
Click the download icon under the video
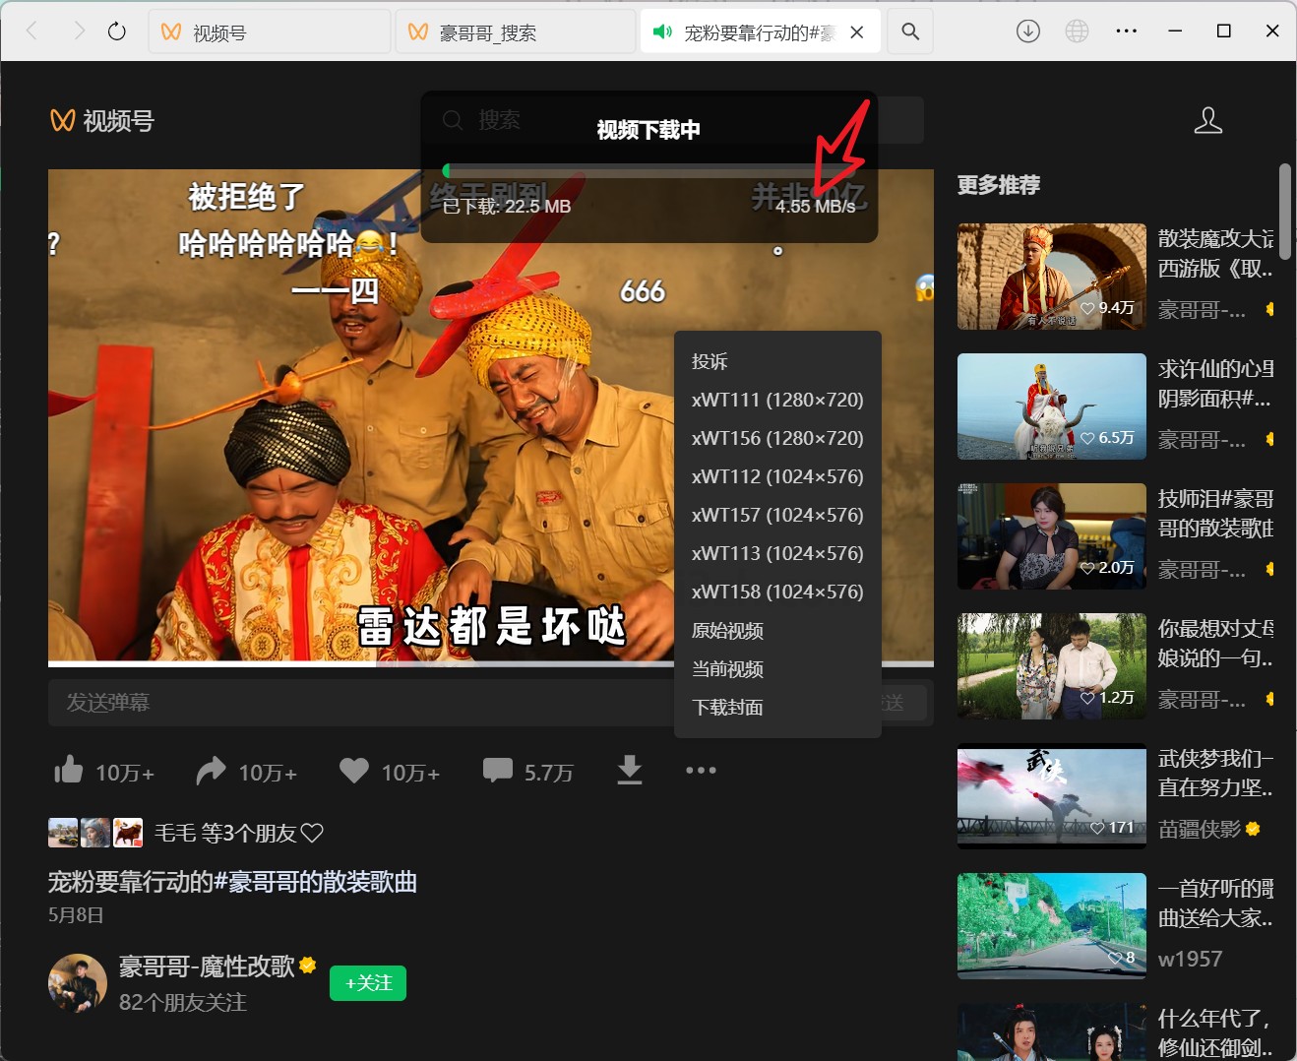point(630,771)
